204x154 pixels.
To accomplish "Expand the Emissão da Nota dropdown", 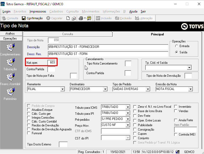I will click(x=190, y=89).
